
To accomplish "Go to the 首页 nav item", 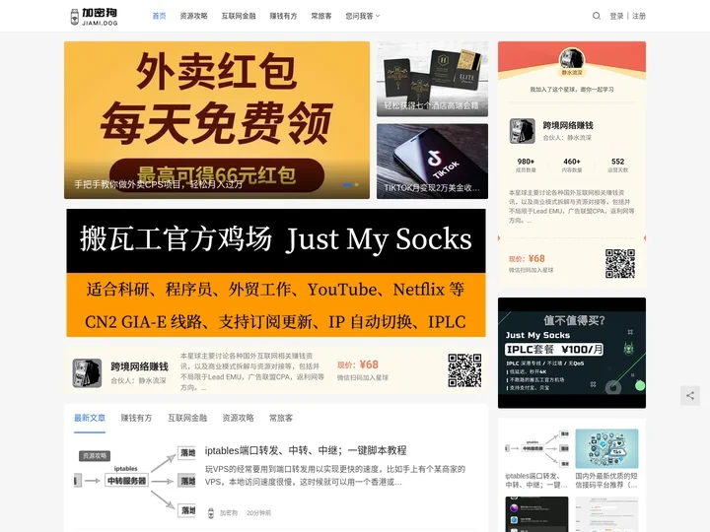I will coord(159,16).
